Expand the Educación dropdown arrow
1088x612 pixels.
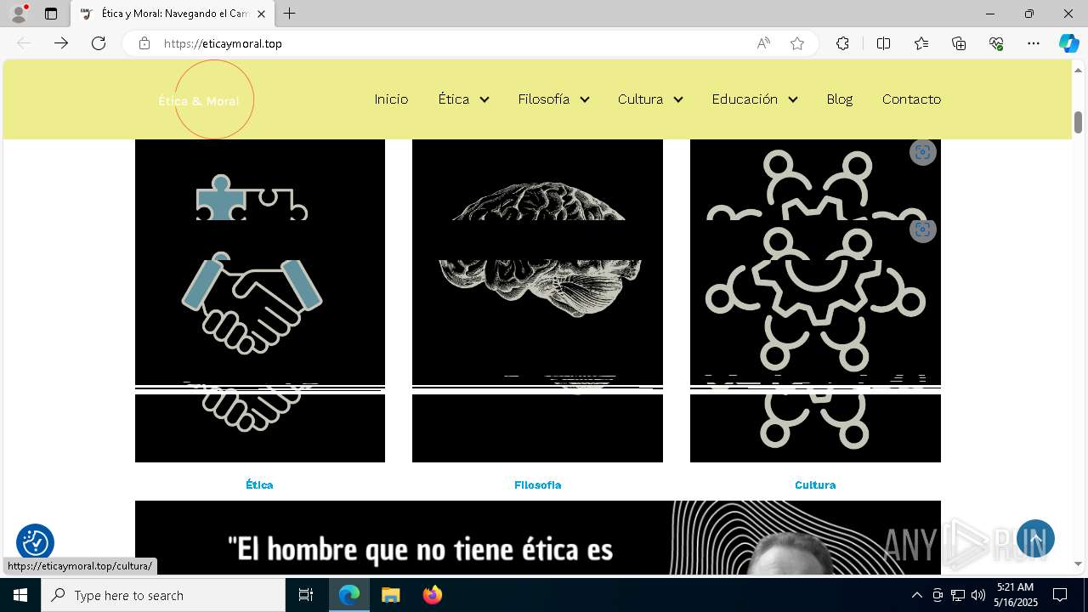point(793,99)
